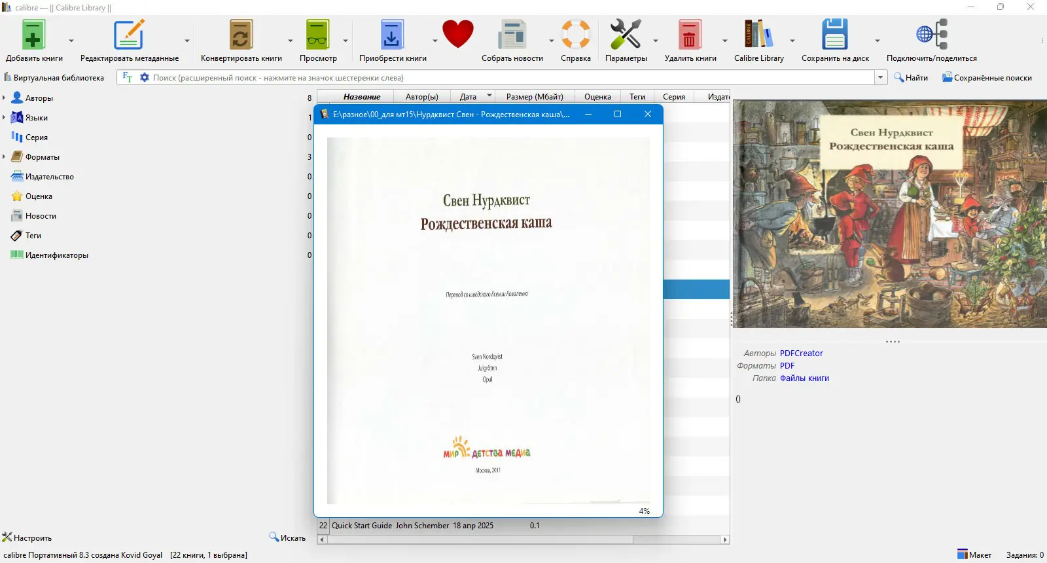Click in the search input field
Screen dimensions: 1047x563
pos(512,77)
